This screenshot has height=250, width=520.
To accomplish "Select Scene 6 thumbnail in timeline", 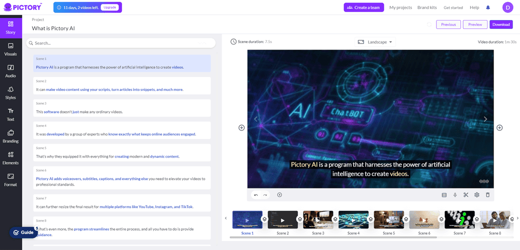I will coord(424,220).
